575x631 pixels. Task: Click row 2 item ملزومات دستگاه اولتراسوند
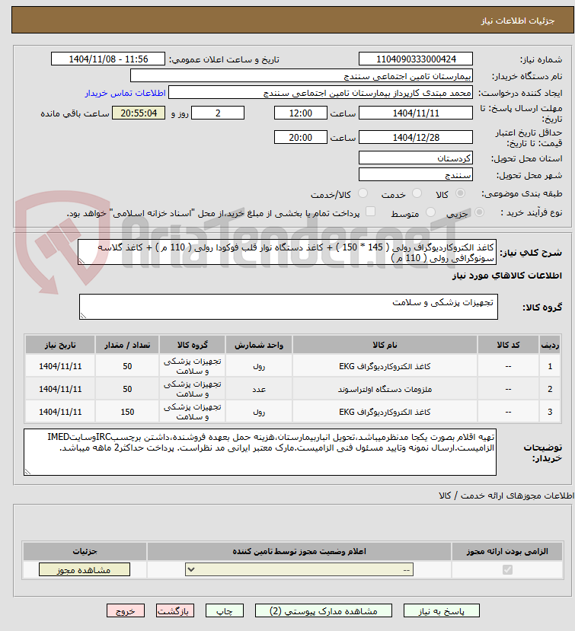pos(385,389)
